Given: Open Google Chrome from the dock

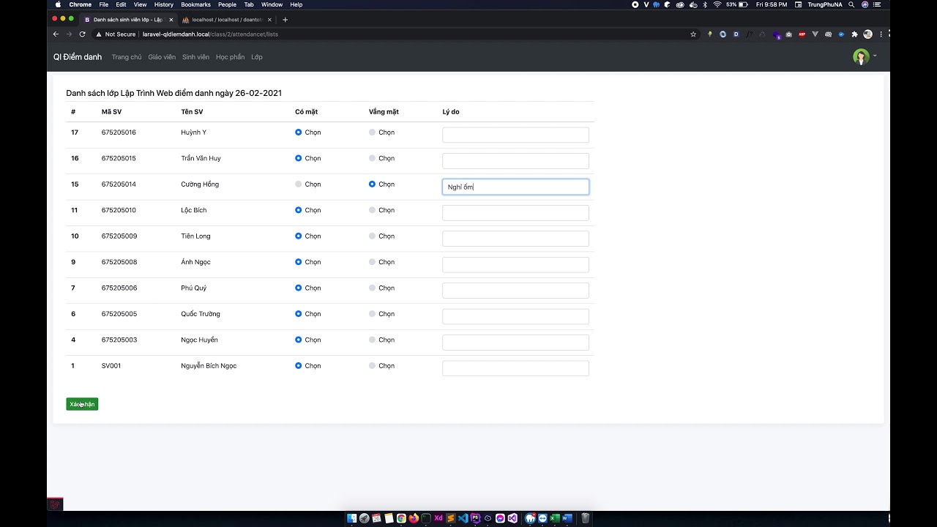Looking at the screenshot, I should click(401, 518).
